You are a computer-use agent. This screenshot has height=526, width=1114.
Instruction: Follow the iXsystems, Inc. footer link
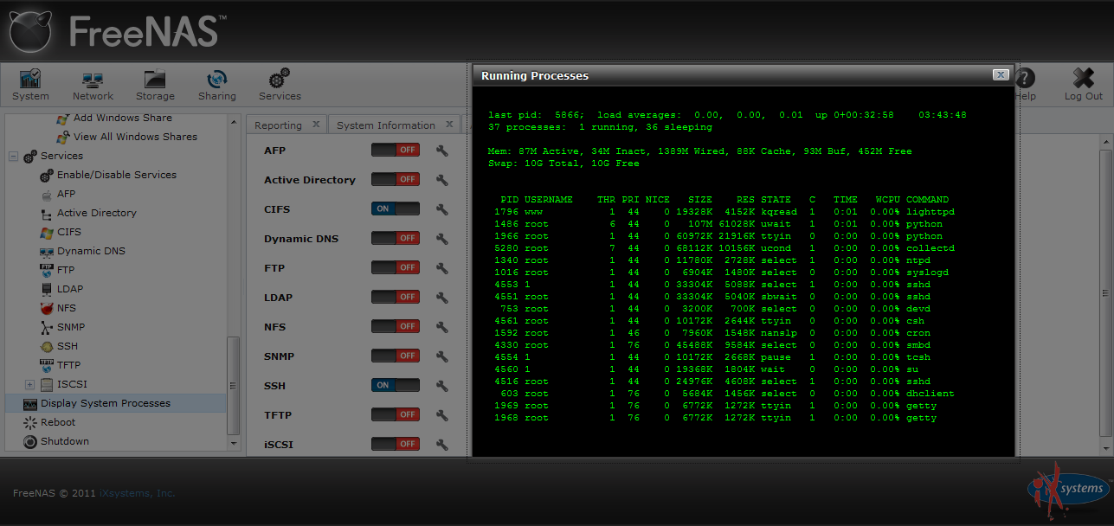pos(137,493)
